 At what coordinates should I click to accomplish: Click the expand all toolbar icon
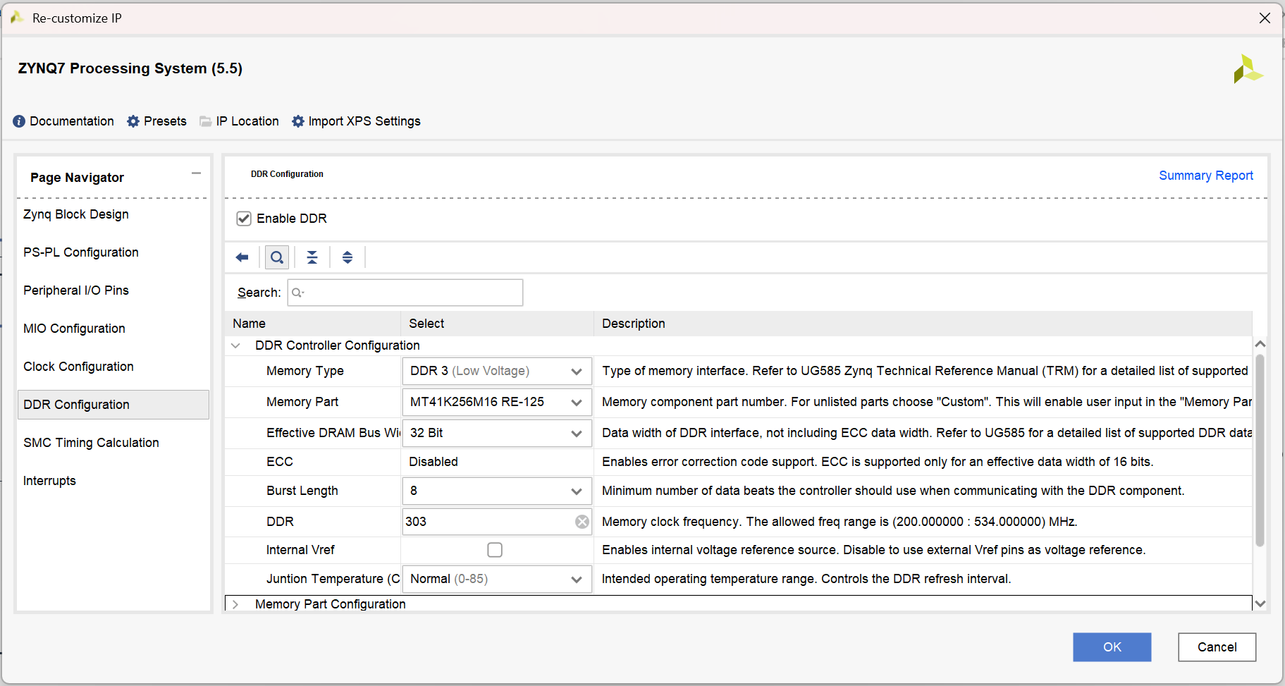[x=348, y=257]
